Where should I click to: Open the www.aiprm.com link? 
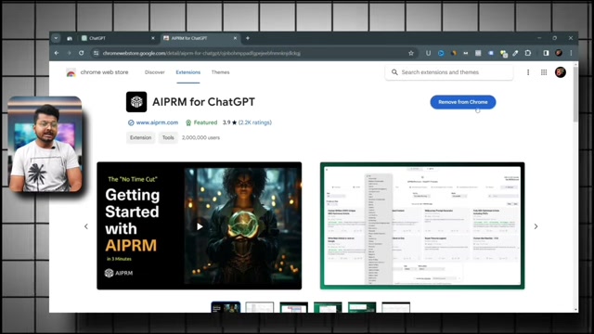tap(157, 122)
